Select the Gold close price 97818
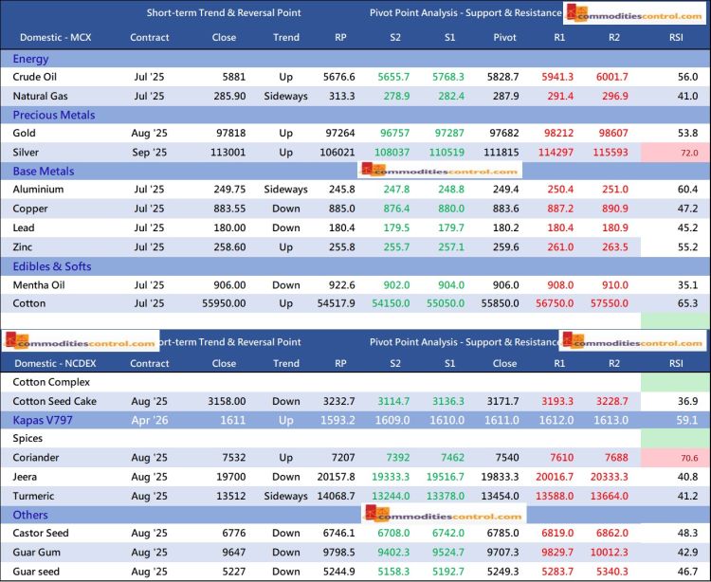The image size is (711, 582). click(225, 134)
